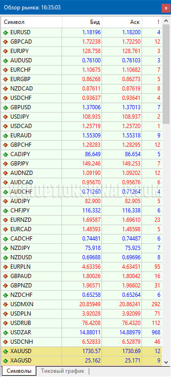Click the red arrow icon next to USDMXN
Screen dimensions: 171x377
coord(5,305)
